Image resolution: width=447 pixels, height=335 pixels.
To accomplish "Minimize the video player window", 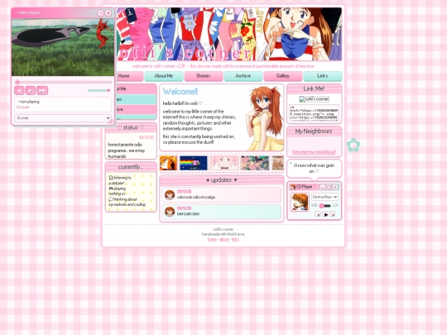I will (x=100, y=13).
